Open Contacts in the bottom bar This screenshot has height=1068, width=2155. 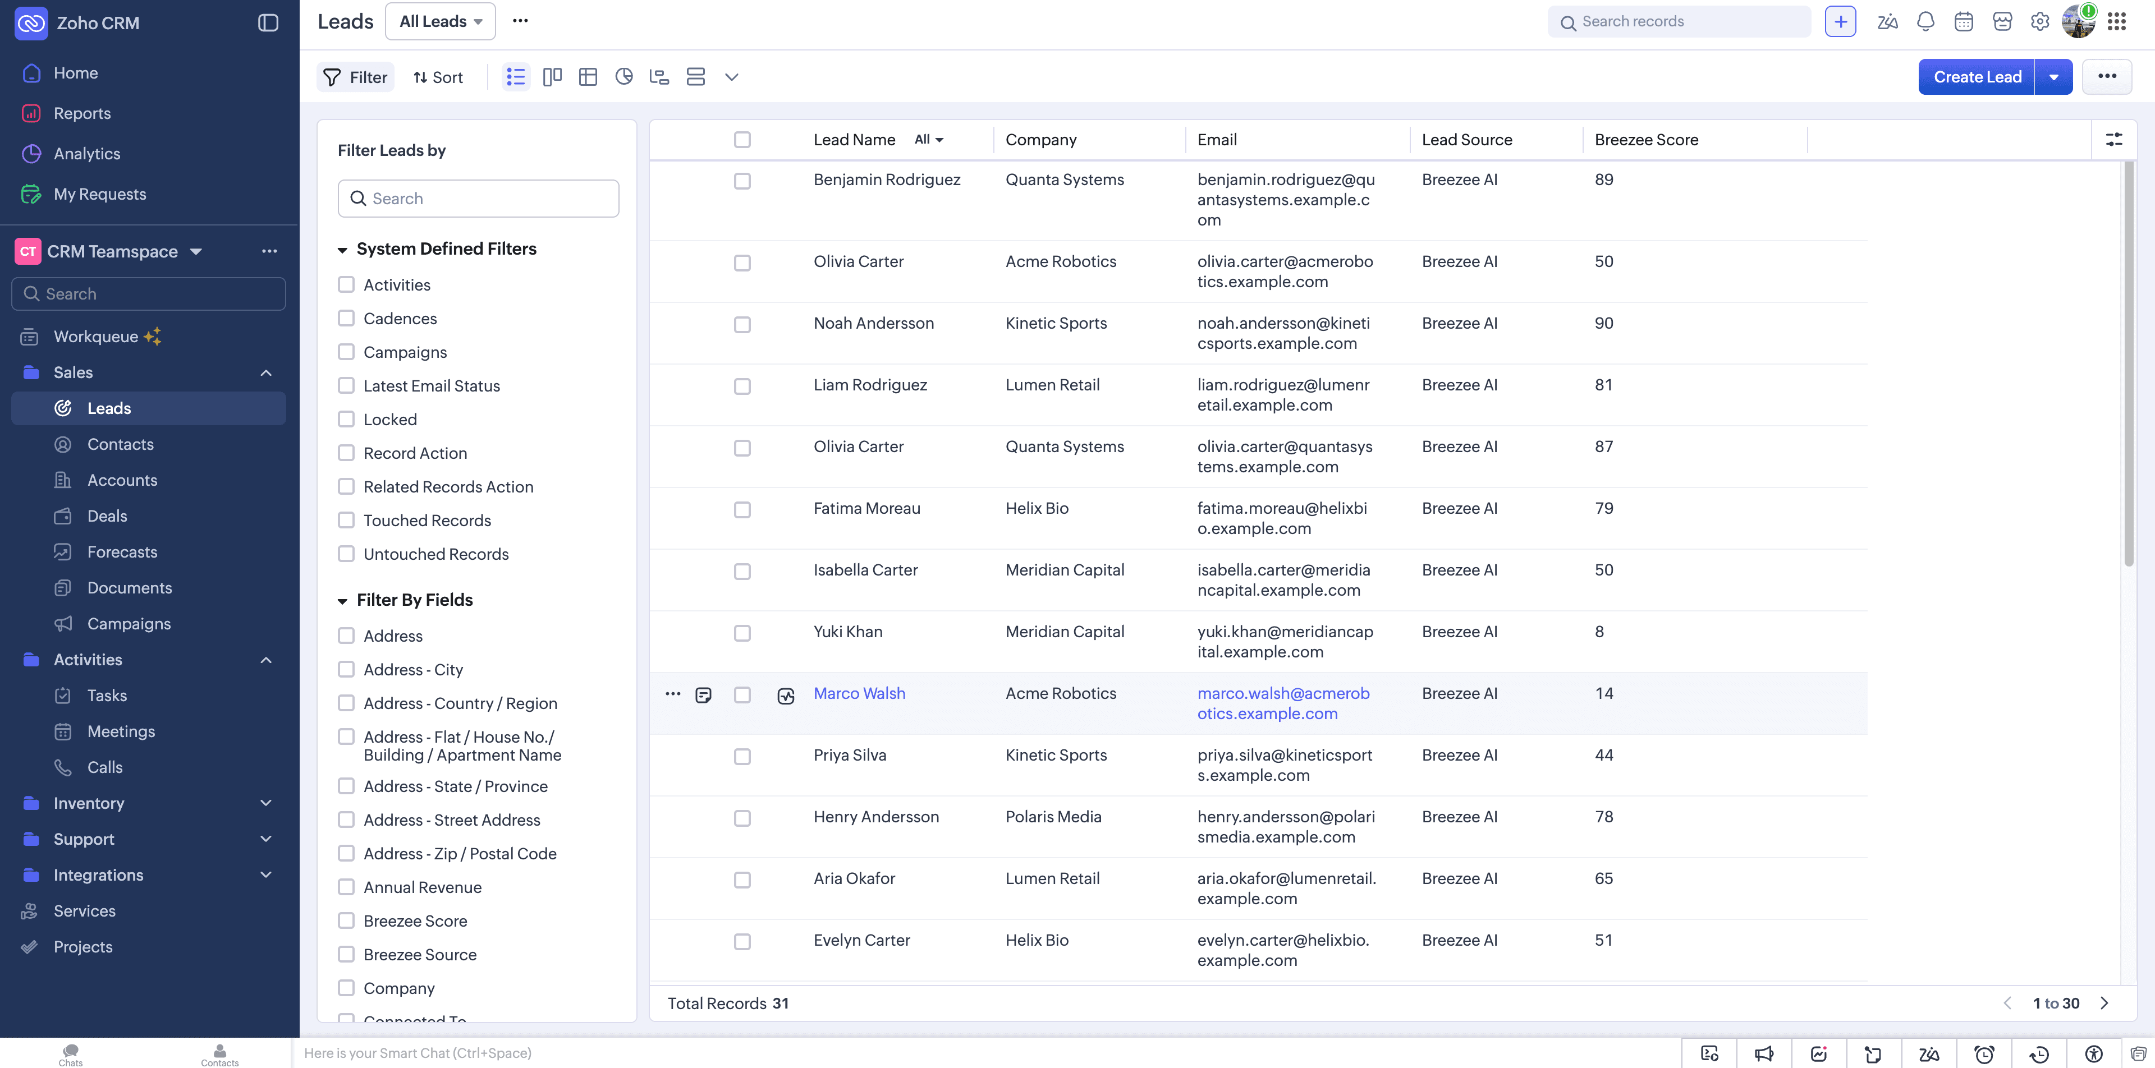tap(220, 1055)
